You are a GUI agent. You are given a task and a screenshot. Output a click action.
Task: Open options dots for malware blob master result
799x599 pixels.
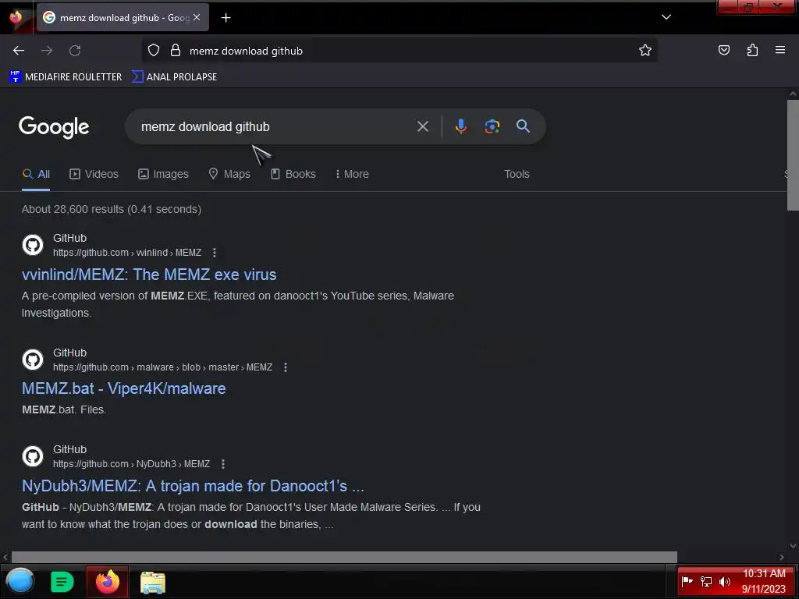[286, 367]
